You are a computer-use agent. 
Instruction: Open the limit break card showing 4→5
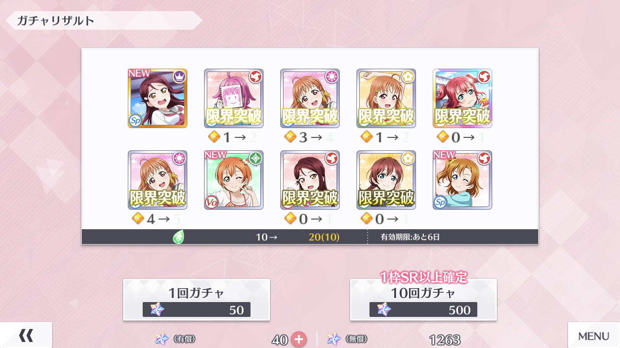tap(158, 180)
